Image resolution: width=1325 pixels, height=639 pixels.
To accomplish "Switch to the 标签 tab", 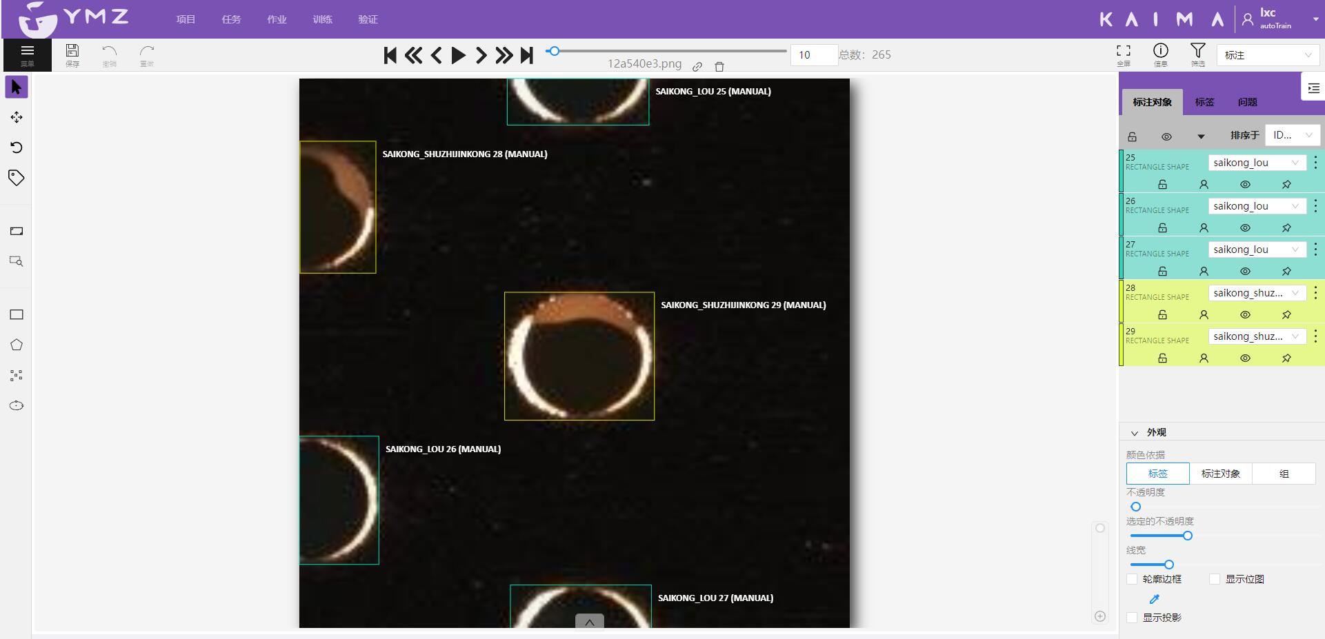I will pos(1204,102).
